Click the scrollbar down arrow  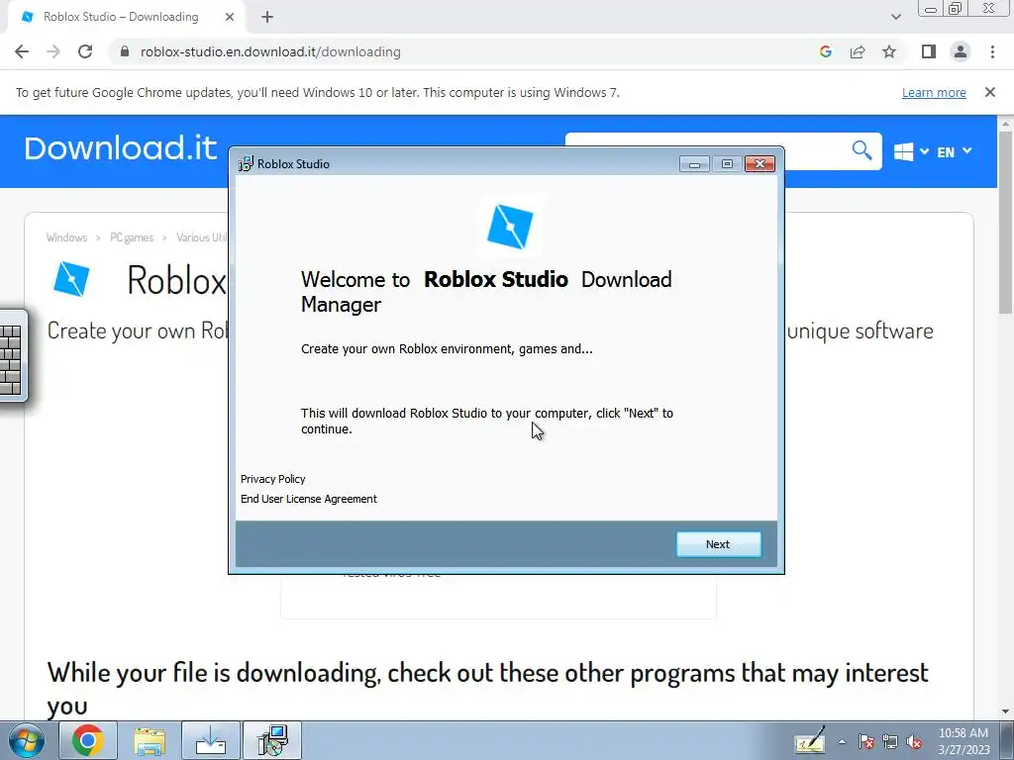(1006, 712)
